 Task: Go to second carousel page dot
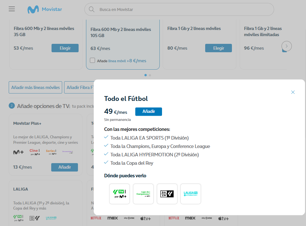click(150, 75)
